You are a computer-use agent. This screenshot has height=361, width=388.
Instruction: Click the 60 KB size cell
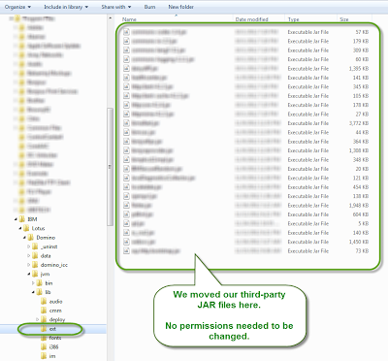(x=362, y=59)
